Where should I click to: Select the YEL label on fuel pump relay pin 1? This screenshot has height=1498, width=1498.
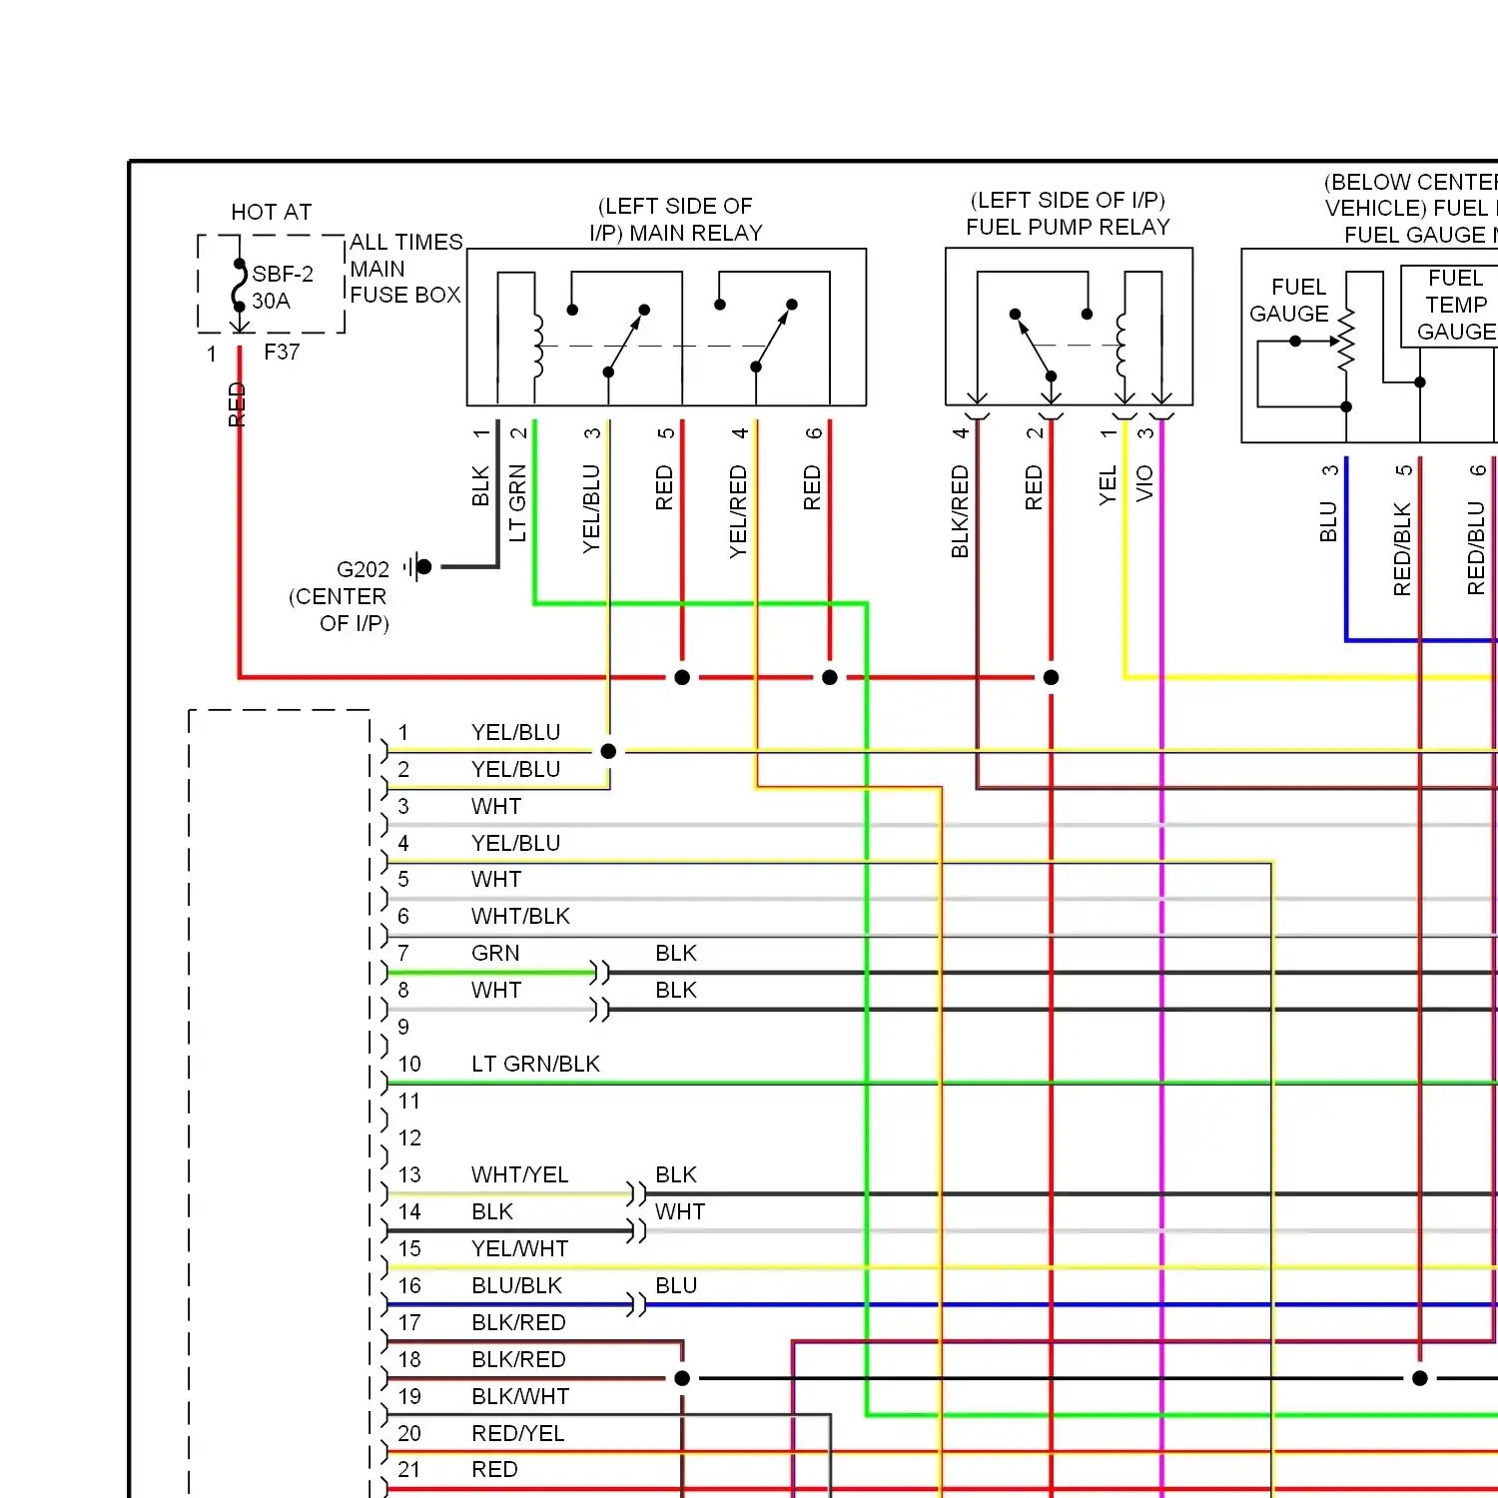(1108, 484)
